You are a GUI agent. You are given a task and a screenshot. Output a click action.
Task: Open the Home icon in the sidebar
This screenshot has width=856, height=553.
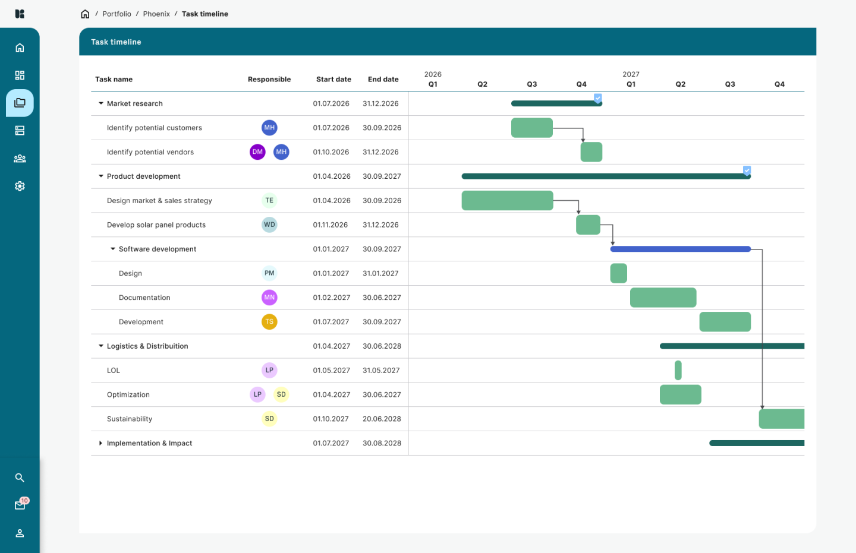click(x=20, y=47)
